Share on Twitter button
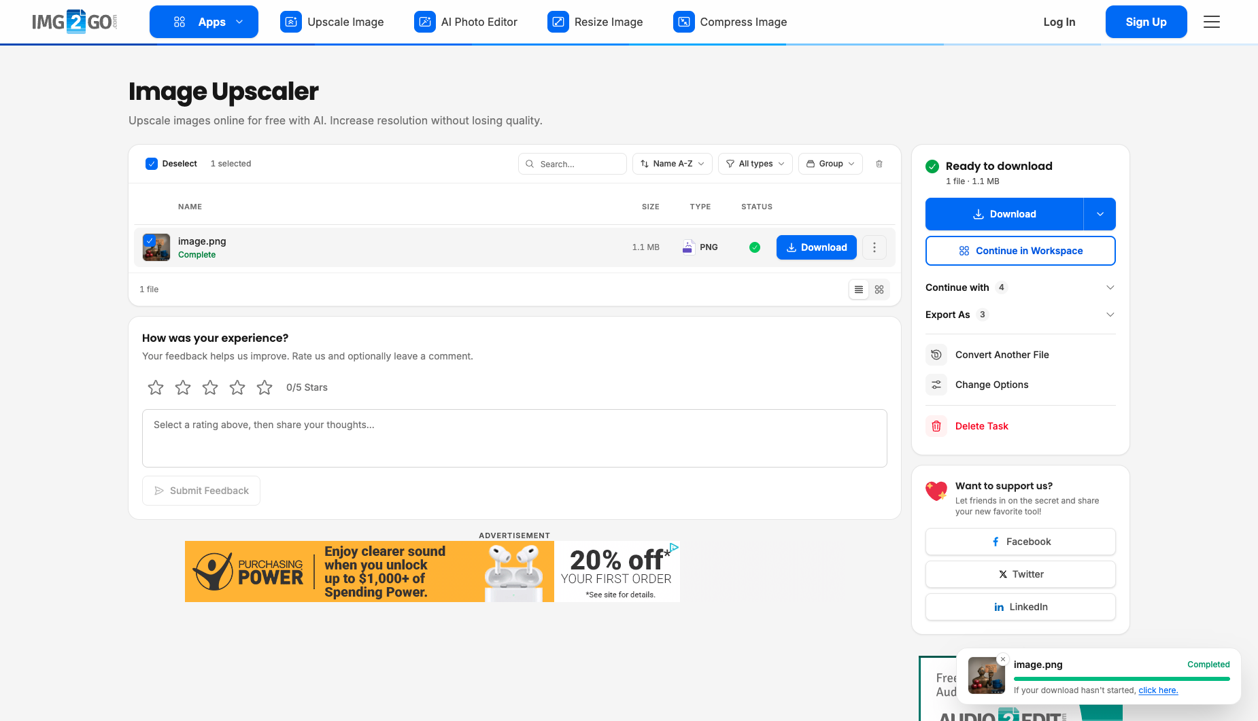Screen dimensions: 1258x721 point(1021,574)
